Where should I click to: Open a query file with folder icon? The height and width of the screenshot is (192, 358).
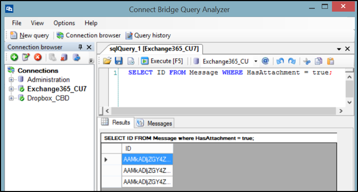coord(107,61)
